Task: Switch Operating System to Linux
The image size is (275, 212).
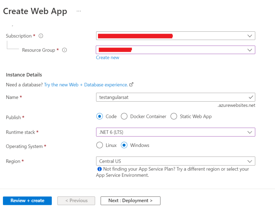Action: (99, 145)
